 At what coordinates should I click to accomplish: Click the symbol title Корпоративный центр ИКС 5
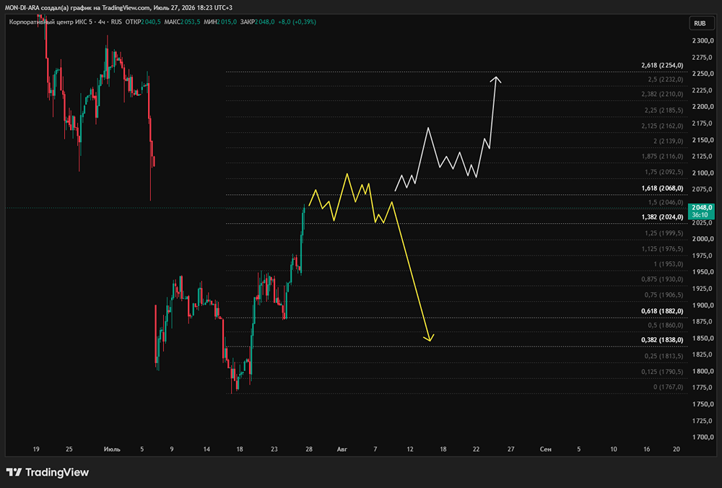point(51,22)
